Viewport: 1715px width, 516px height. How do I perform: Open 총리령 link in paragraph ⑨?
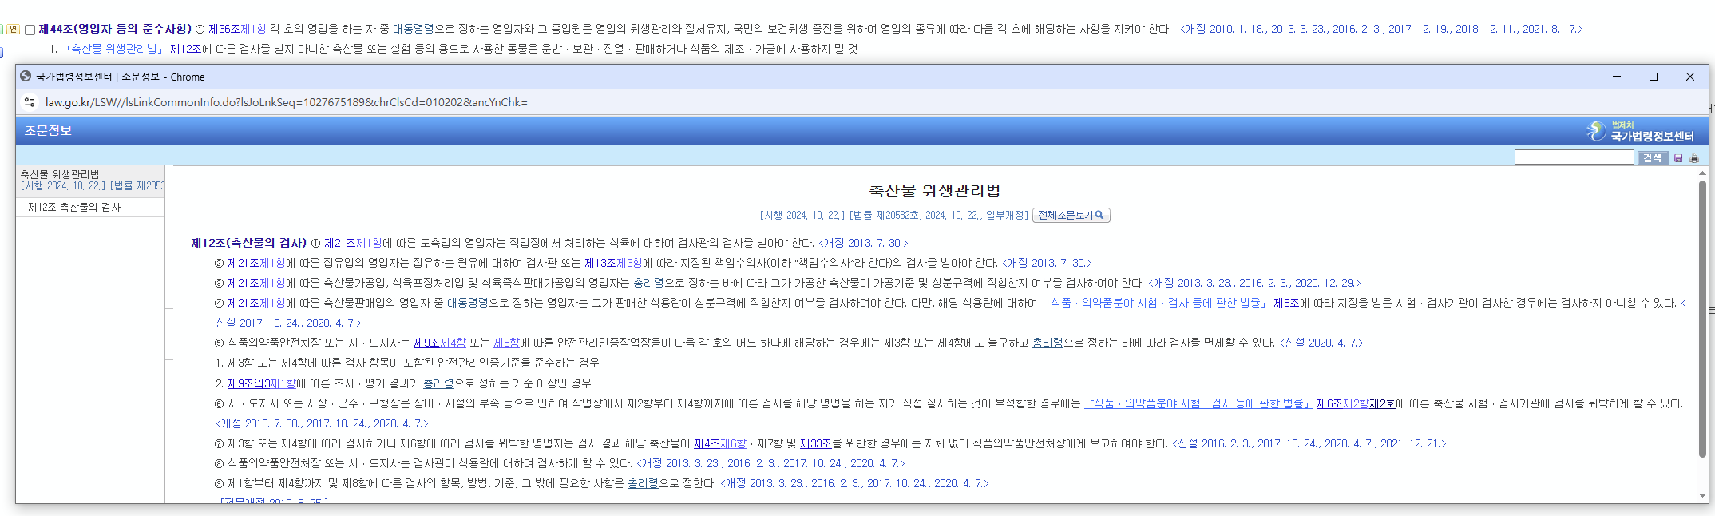pos(643,483)
